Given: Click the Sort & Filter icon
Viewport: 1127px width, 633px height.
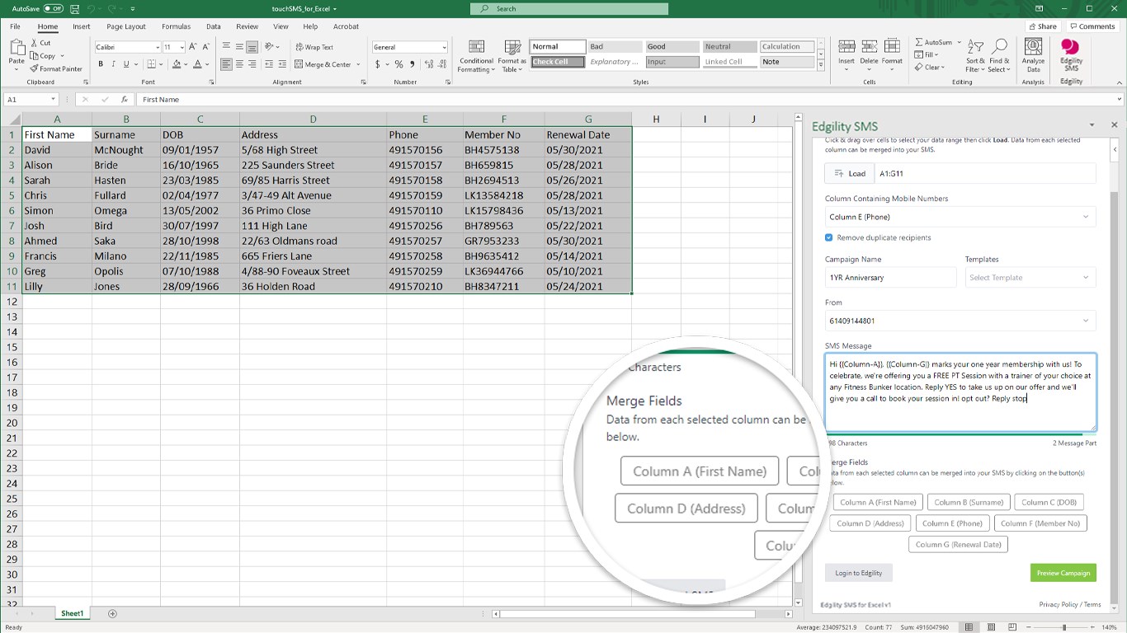Looking at the screenshot, I should click(975, 54).
